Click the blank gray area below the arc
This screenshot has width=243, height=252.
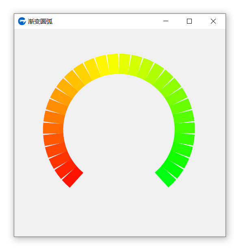[119, 212]
